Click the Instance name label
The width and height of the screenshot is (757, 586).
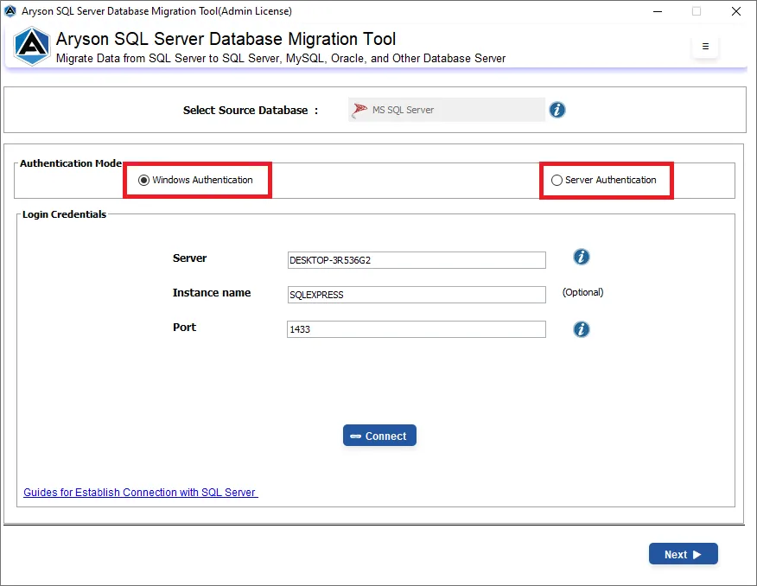coord(212,292)
